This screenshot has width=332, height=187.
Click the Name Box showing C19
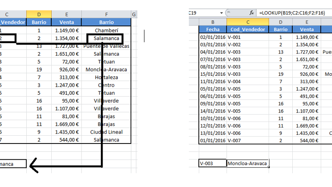click(204, 13)
